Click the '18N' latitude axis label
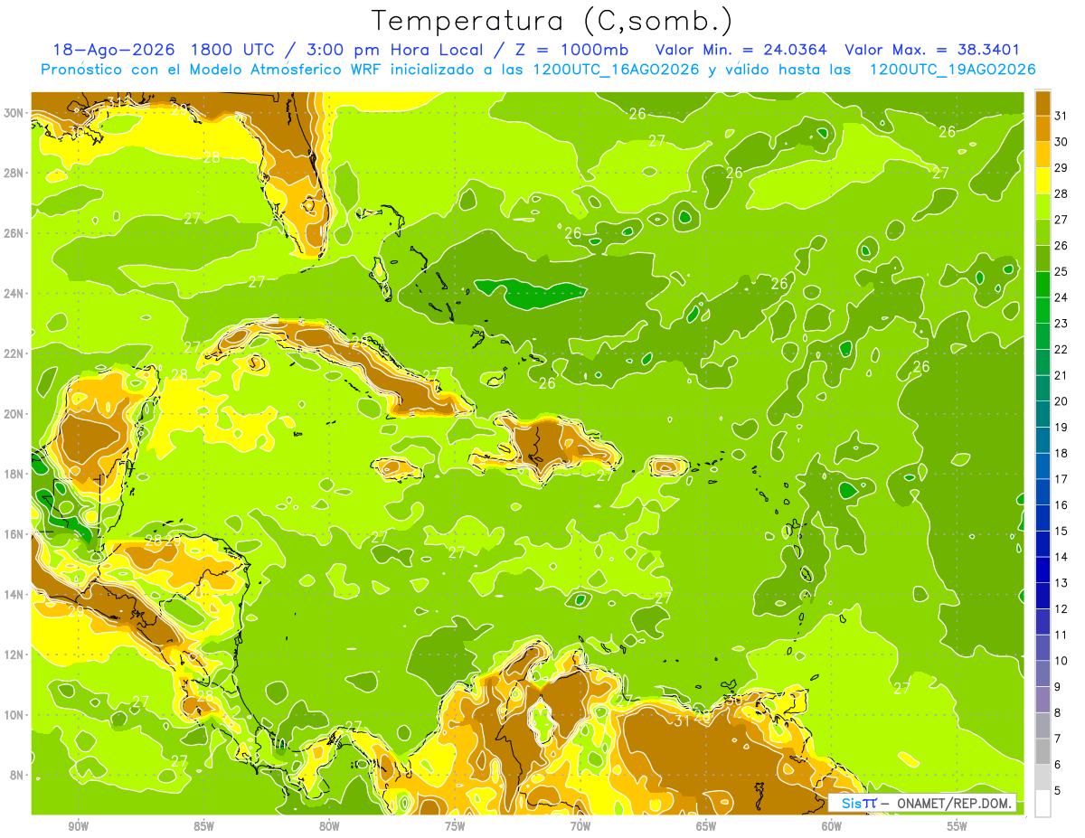Screen dimensions: 1085x838 tap(14, 474)
